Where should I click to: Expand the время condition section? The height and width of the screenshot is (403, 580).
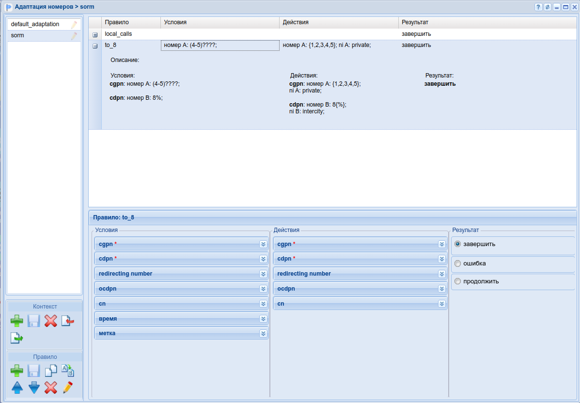point(263,319)
